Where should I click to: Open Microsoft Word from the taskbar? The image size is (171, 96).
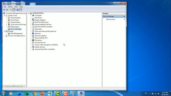(x=19, y=94)
